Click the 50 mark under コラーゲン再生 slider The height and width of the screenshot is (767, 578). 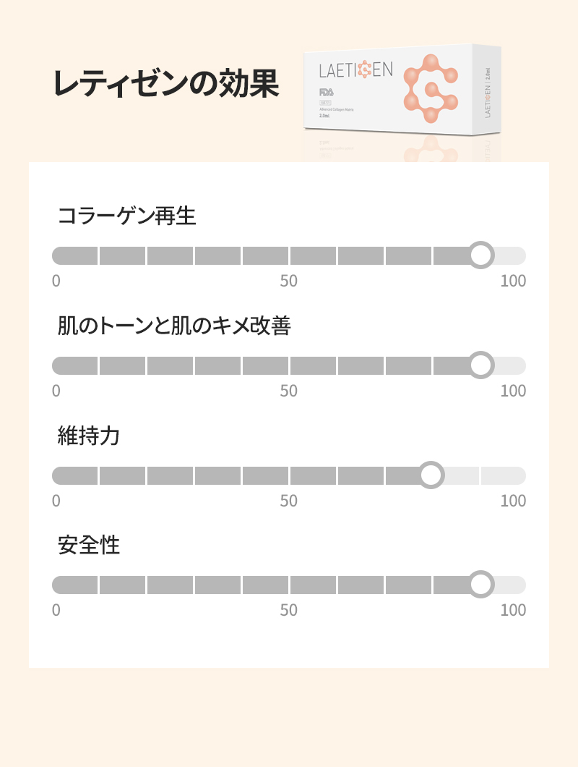[x=289, y=281]
